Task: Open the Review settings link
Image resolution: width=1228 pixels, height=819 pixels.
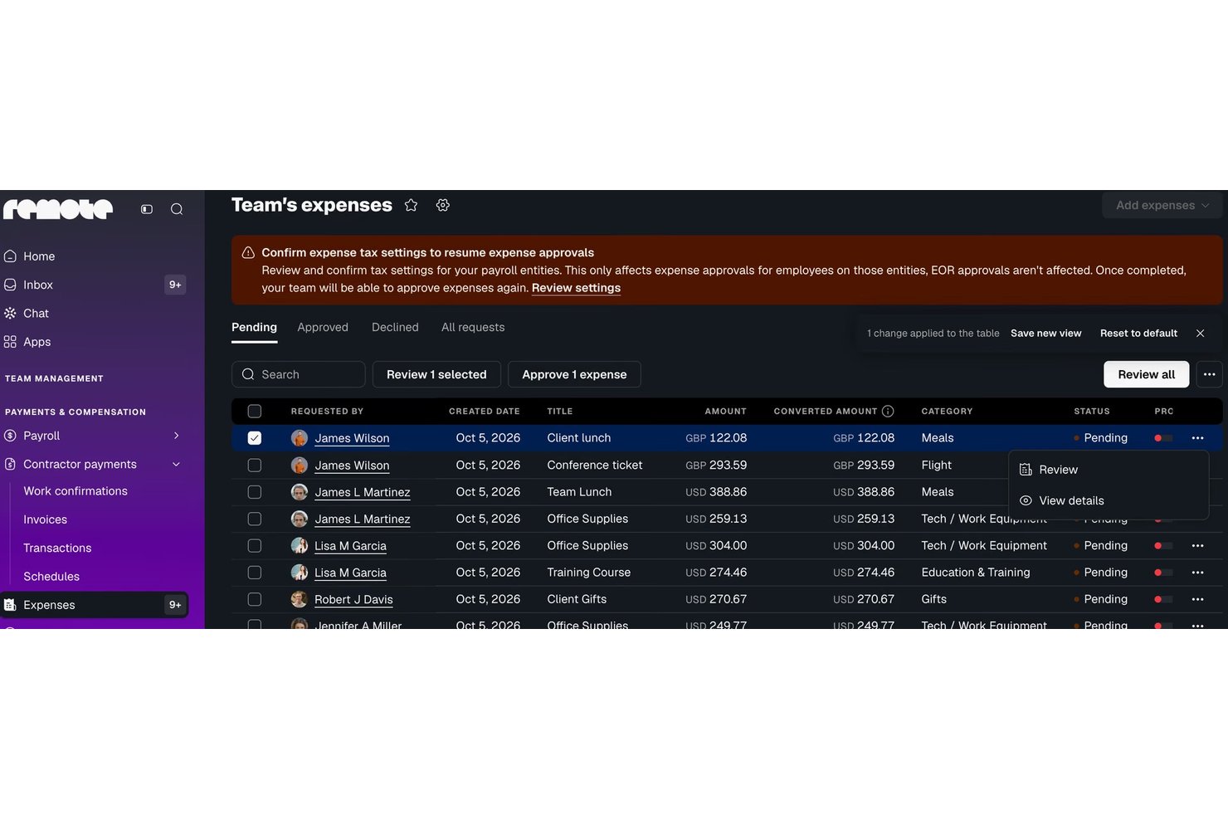Action: 576,288
